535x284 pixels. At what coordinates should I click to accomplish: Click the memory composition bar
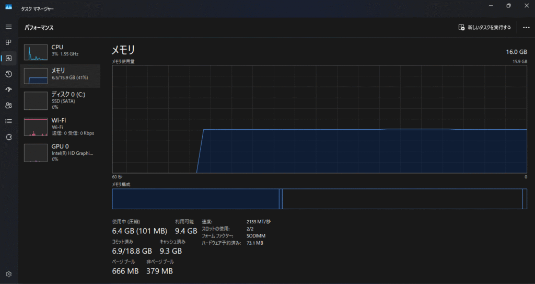(319, 199)
